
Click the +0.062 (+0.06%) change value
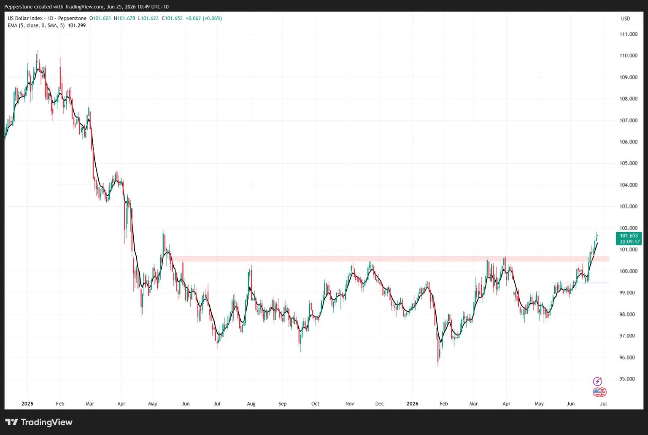pyautogui.click(x=204, y=18)
